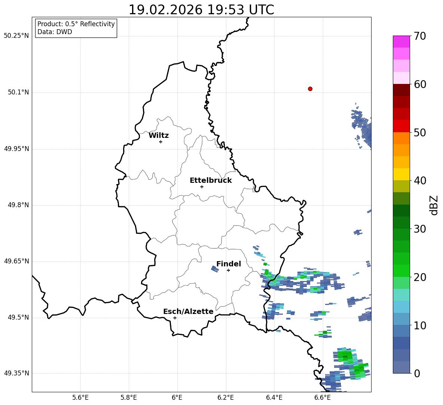
Task: Click the dBZ colorbar axis label
Action: tap(433, 205)
